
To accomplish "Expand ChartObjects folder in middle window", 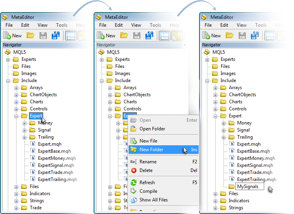I will [110, 95].
